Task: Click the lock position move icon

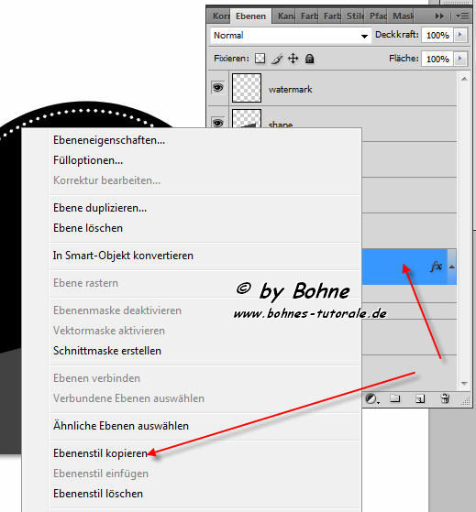Action: pyautogui.click(x=293, y=59)
